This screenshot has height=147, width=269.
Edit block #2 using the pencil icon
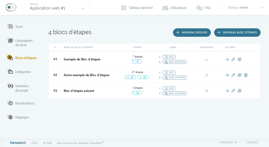coord(233,75)
